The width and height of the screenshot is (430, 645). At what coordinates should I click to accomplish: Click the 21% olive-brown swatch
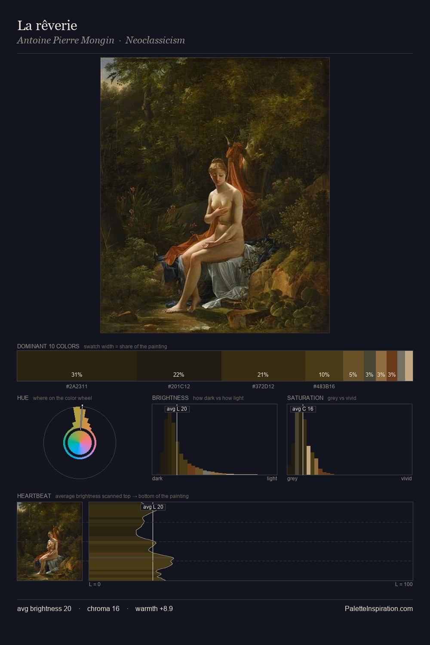(263, 366)
